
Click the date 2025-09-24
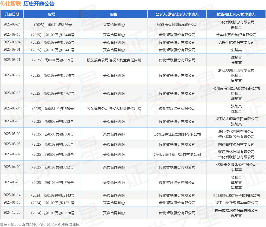point(12,24)
